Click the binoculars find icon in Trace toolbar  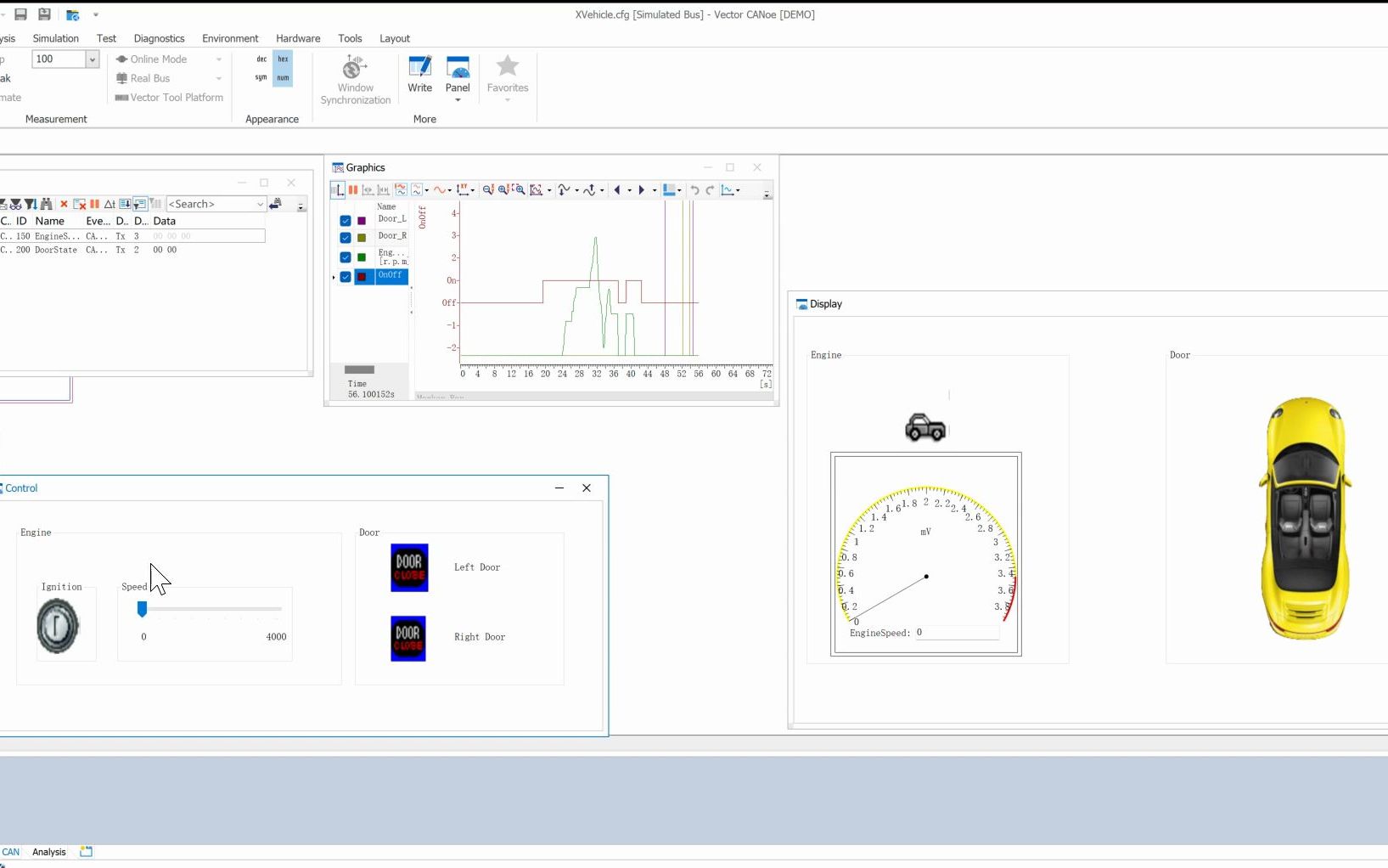pyautogui.click(x=47, y=204)
